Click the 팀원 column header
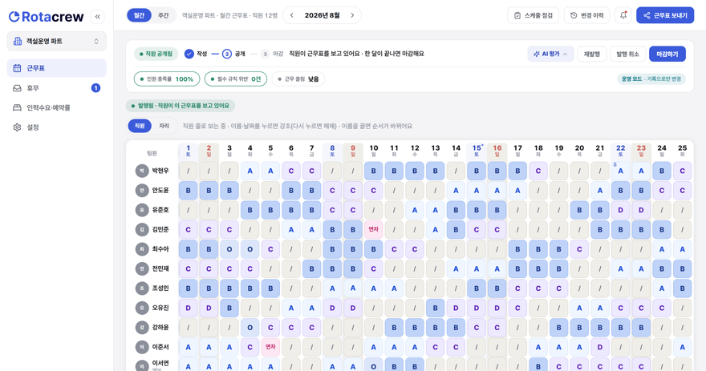This screenshot has width=706, height=371. [x=152, y=153]
